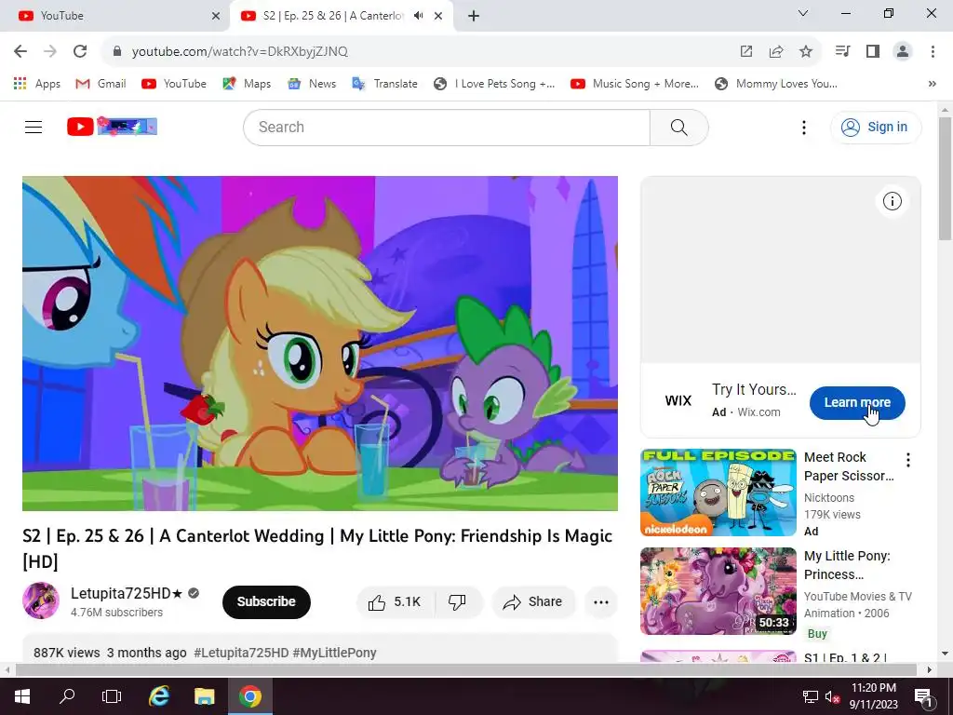Open Windows Start menu
This screenshot has height=715, width=953.
pyautogui.click(x=22, y=696)
